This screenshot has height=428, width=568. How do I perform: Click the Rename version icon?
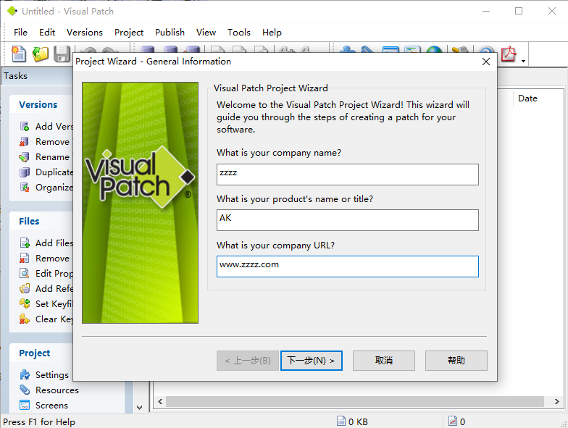pos(25,156)
